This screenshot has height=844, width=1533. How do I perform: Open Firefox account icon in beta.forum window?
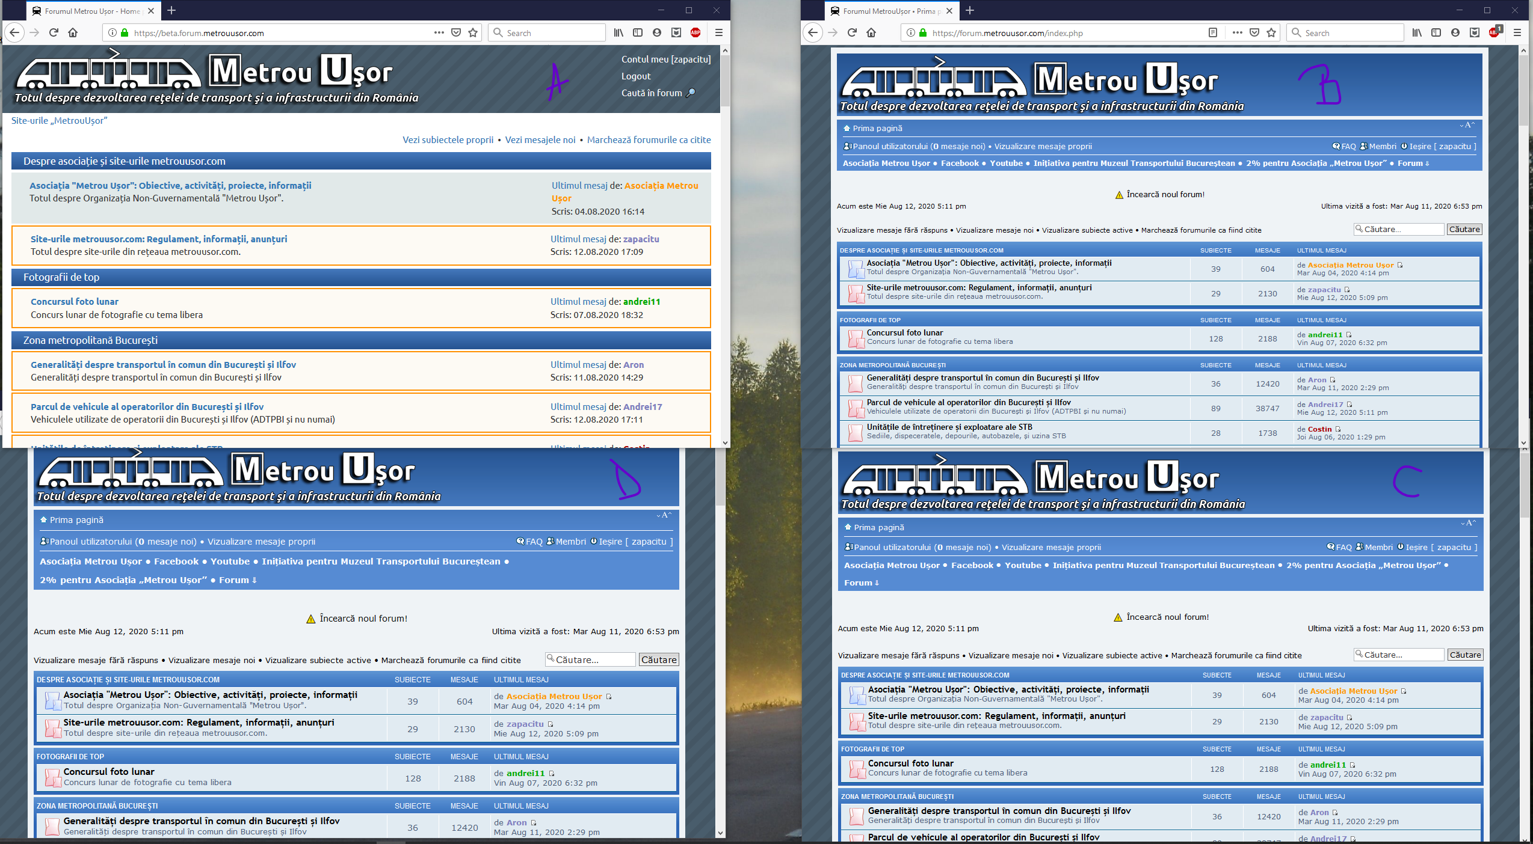click(x=657, y=32)
